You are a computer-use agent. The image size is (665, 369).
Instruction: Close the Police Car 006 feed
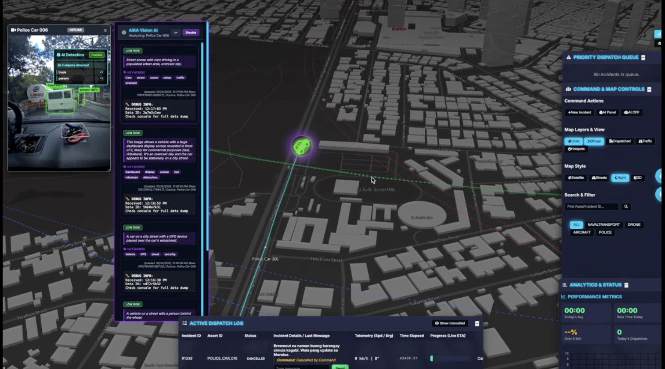click(105, 30)
